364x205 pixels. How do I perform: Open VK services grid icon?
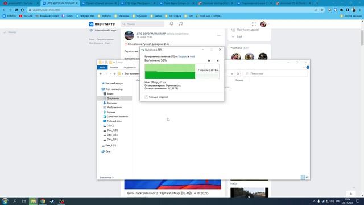click(x=254, y=24)
